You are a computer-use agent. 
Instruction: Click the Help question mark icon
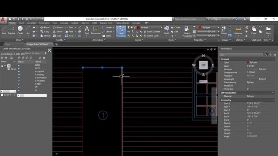[x=245, y=19]
